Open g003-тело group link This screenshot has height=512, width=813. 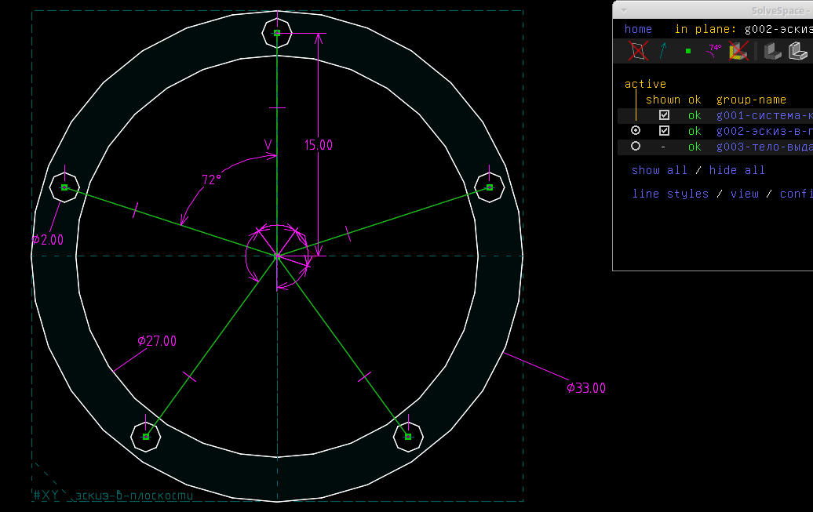(x=764, y=147)
